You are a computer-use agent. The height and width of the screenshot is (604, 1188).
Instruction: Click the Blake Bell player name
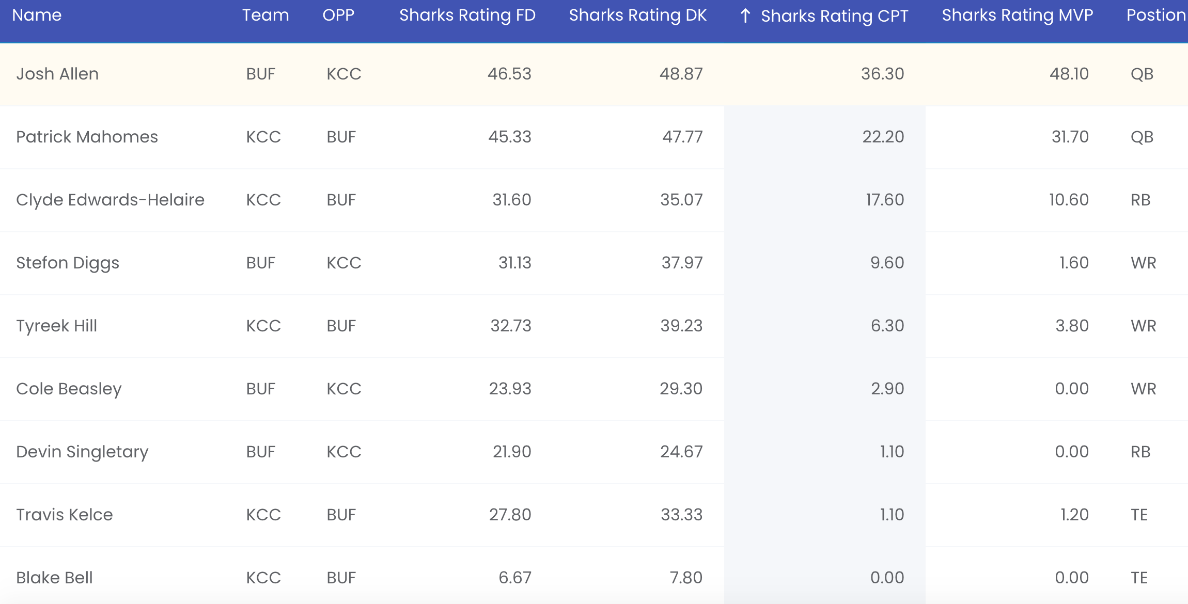coord(54,578)
